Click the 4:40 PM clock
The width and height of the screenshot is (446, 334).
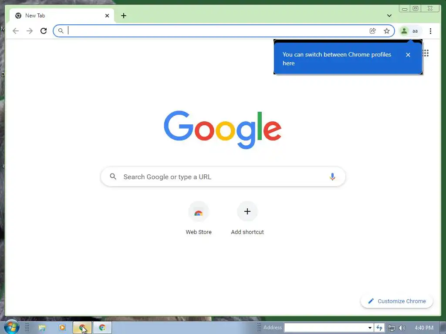tap(424, 328)
